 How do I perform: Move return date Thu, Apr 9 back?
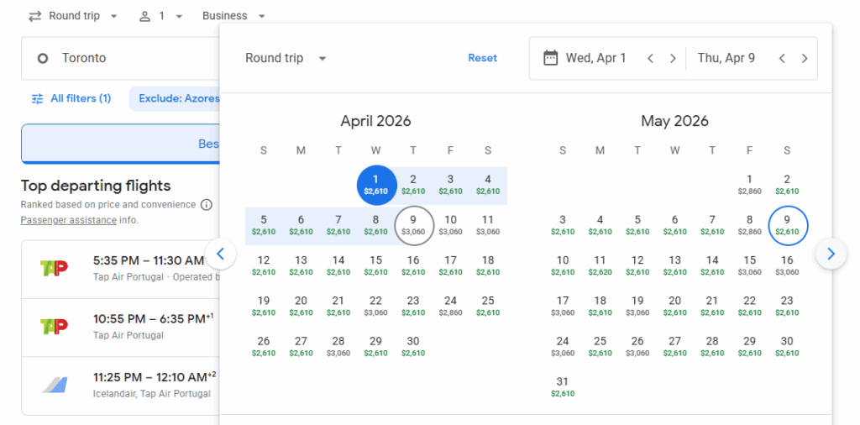[x=782, y=58]
